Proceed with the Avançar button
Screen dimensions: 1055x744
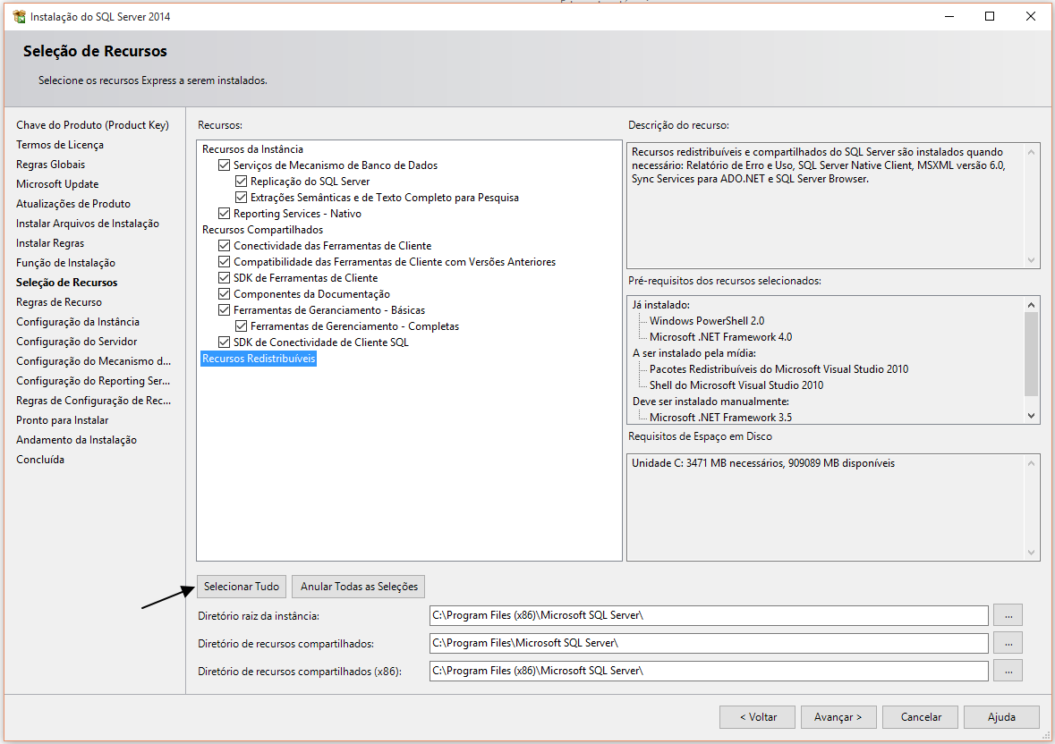tap(839, 717)
